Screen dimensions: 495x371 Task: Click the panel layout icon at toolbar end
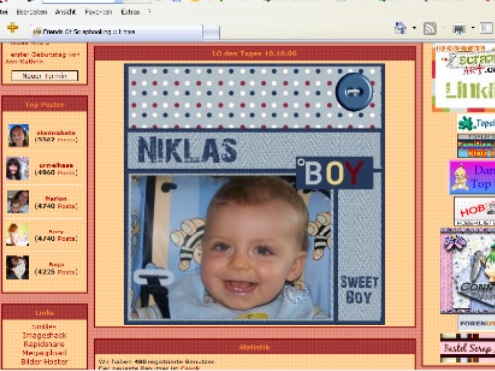[x=486, y=28]
